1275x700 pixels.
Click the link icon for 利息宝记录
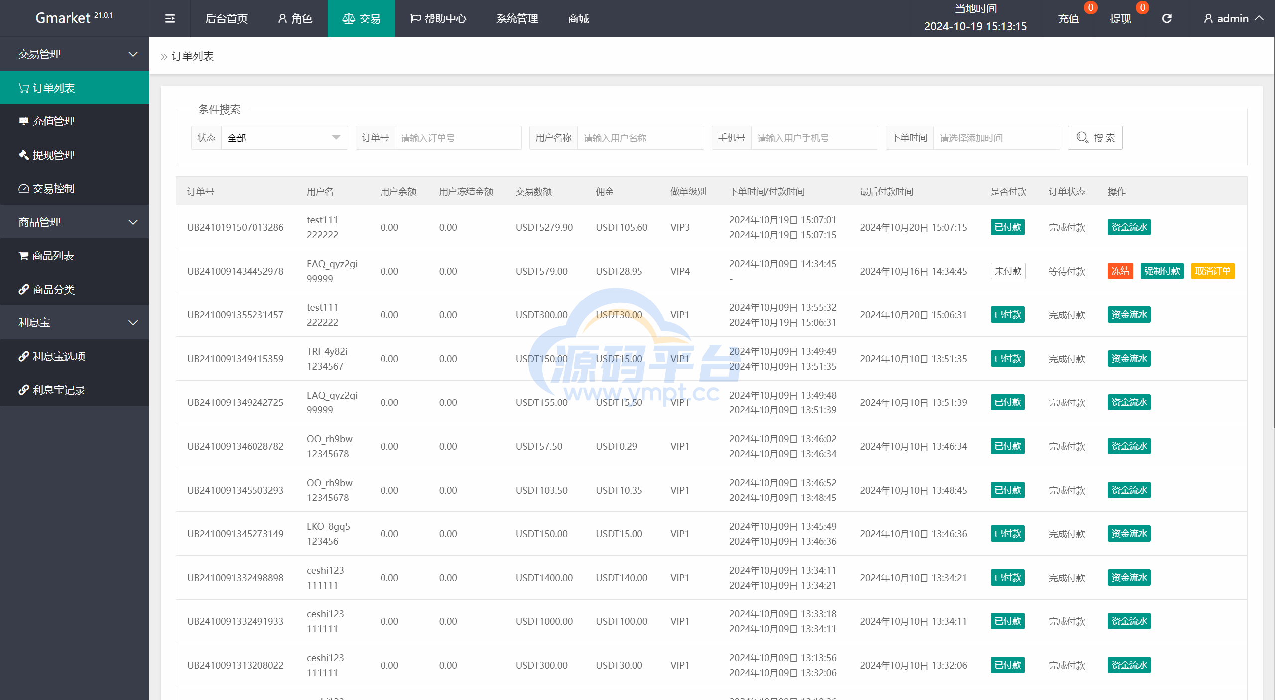[x=24, y=390]
